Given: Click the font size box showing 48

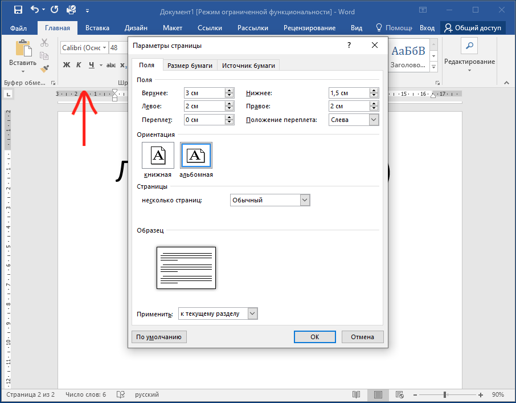Looking at the screenshot, I should [118, 48].
